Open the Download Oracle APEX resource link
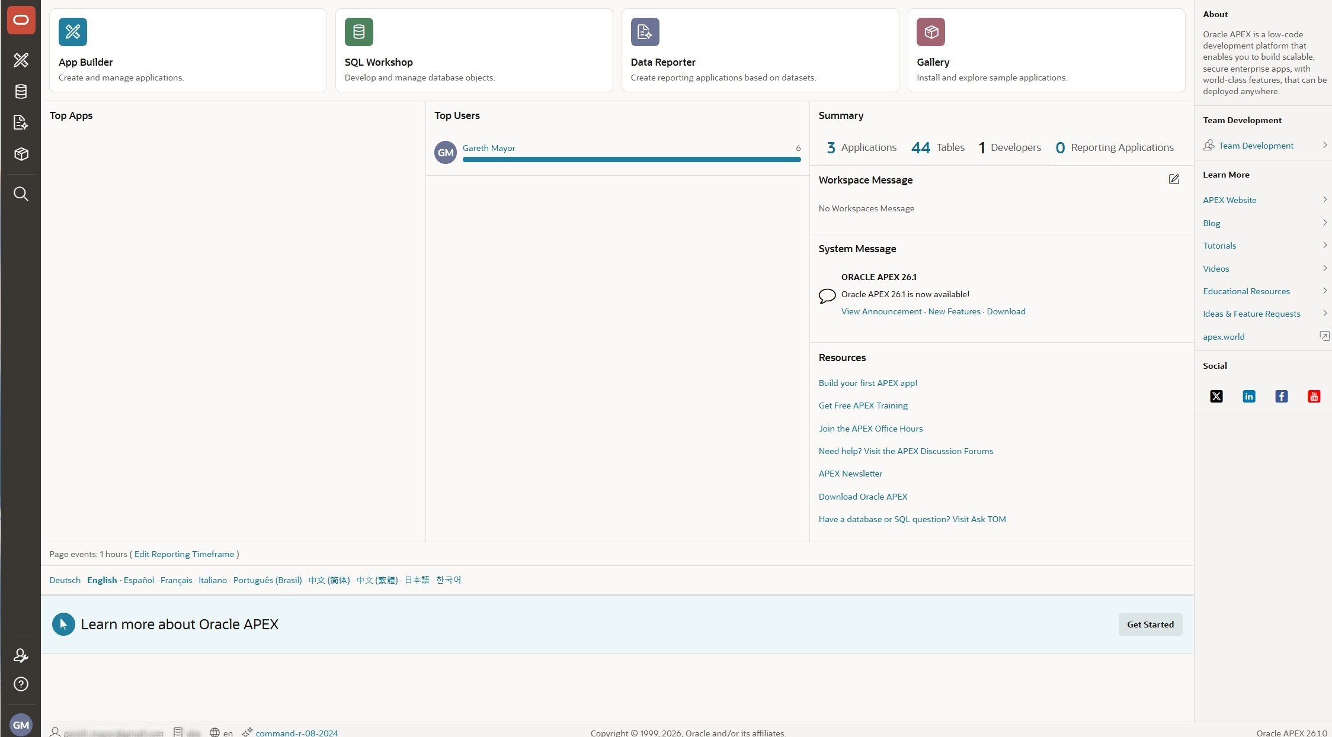Screen dimensions: 1332x737 pyautogui.click(x=863, y=497)
